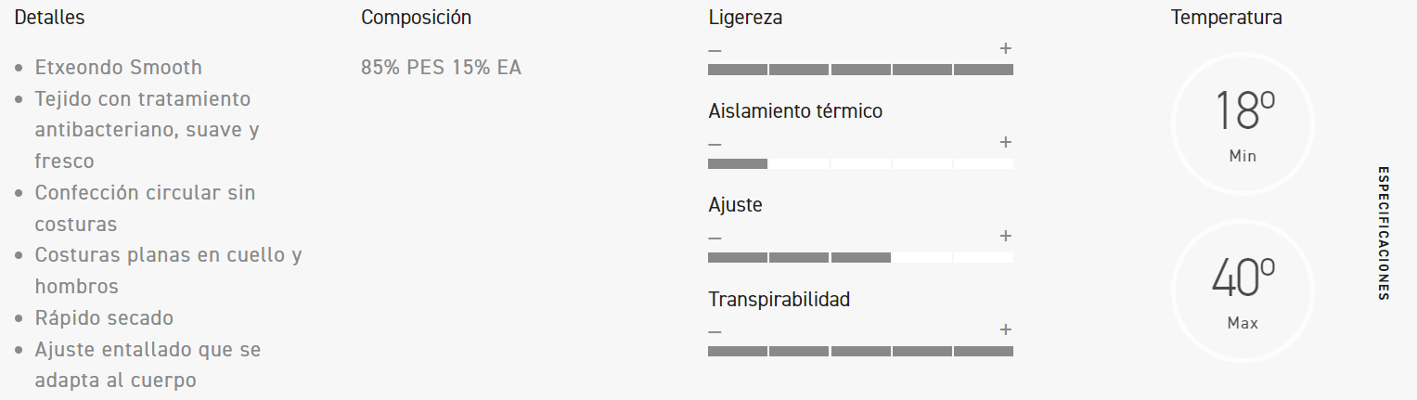1417x400 pixels.
Task: Click the Composición heading
Action: (x=416, y=18)
